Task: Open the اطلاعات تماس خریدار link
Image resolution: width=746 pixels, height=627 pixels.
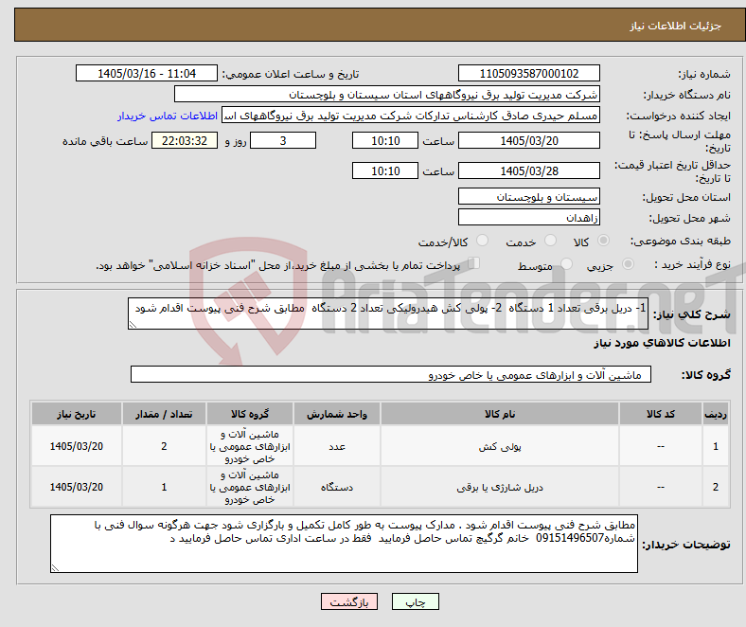Action: 168,116
